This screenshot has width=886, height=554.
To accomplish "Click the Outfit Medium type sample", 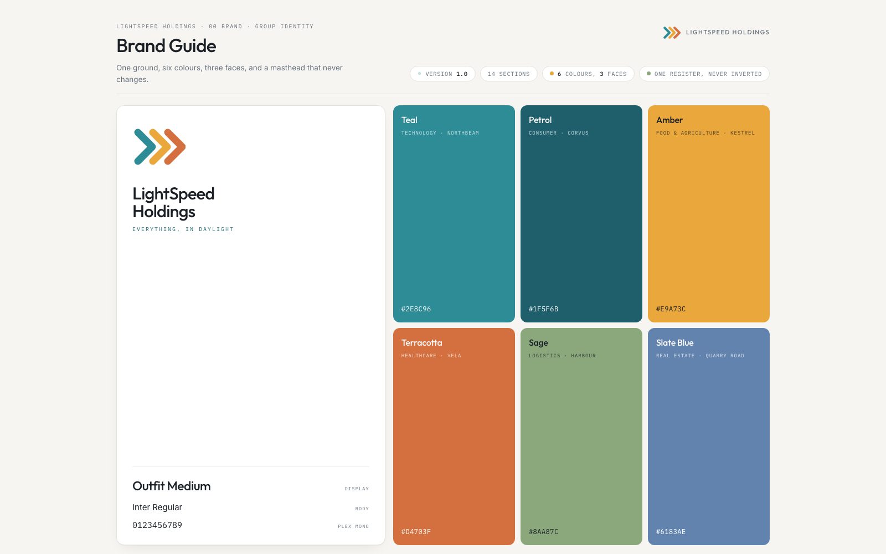I will [172, 486].
